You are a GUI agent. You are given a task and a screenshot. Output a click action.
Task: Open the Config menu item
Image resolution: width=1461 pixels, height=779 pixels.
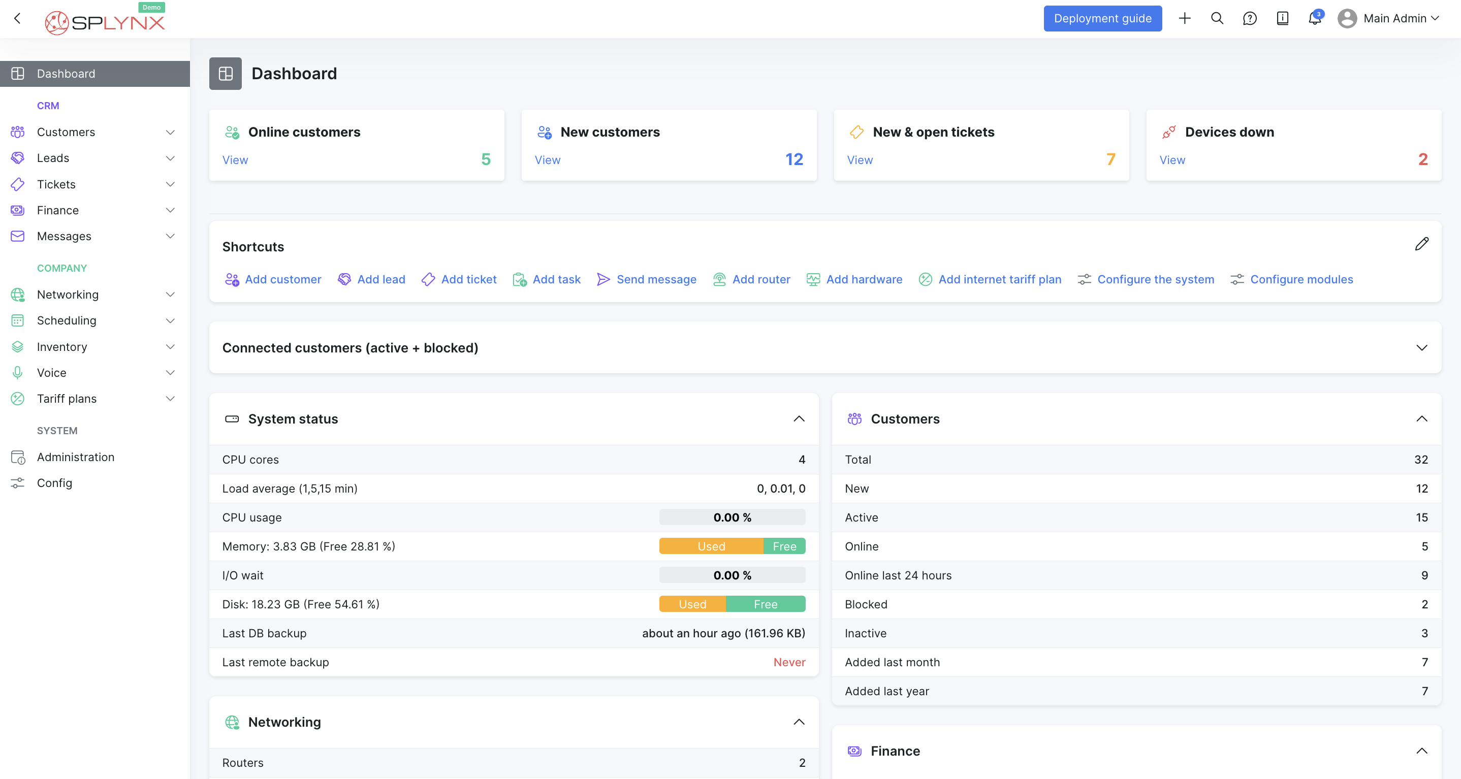[54, 483]
